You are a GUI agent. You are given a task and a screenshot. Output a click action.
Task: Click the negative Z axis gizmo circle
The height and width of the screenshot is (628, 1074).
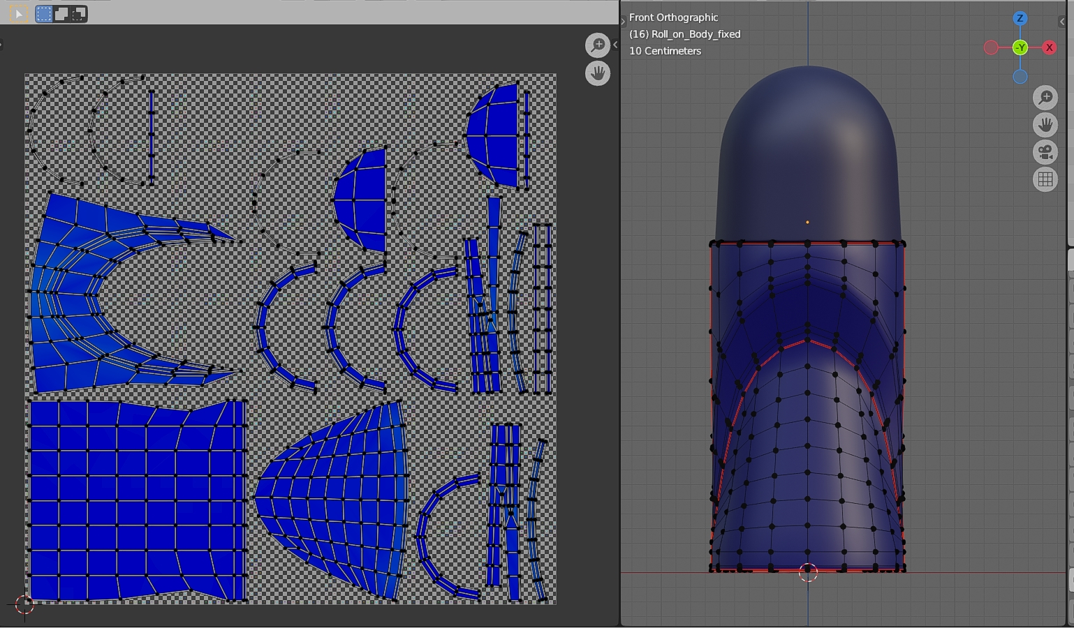[1020, 77]
